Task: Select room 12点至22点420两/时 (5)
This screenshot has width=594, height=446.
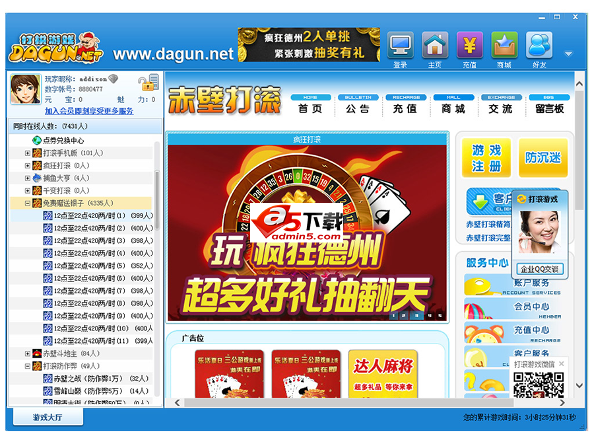Action: click(x=98, y=266)
